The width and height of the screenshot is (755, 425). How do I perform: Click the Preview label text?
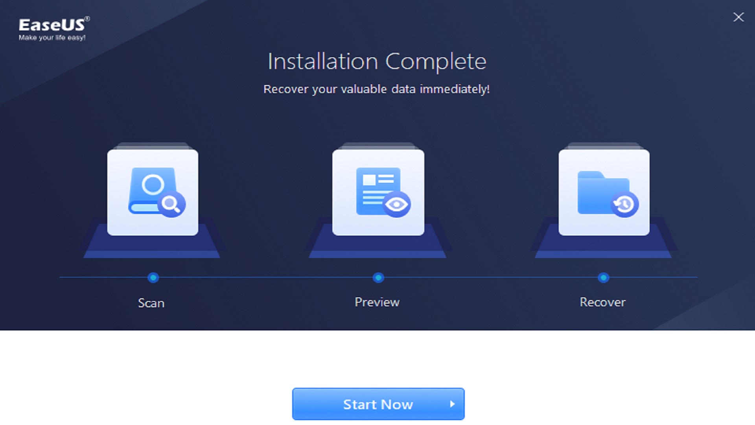[x=377, y=302]
